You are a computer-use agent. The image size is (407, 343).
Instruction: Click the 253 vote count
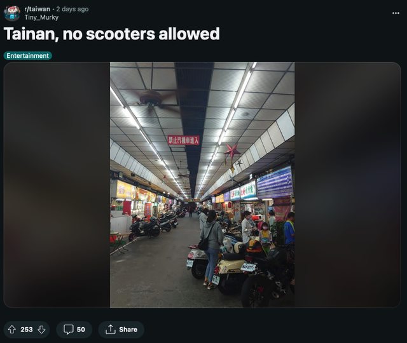[x=27, y=330]
